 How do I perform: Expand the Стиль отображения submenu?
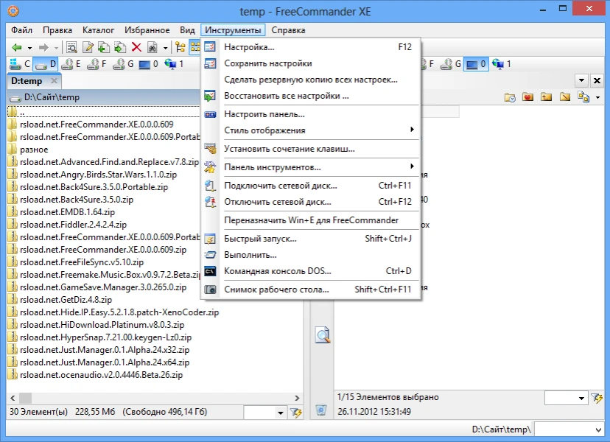[310, 130]
